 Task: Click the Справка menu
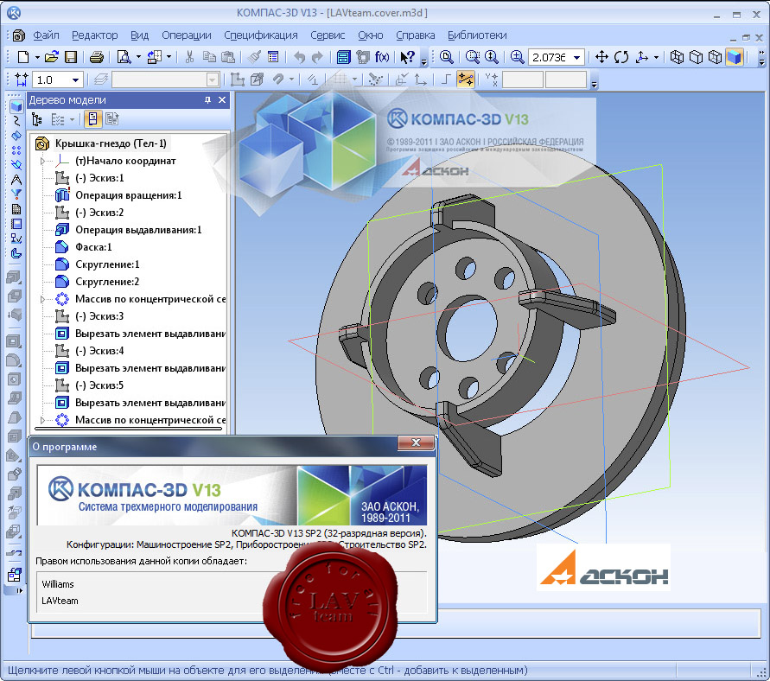tap(415, 35)
